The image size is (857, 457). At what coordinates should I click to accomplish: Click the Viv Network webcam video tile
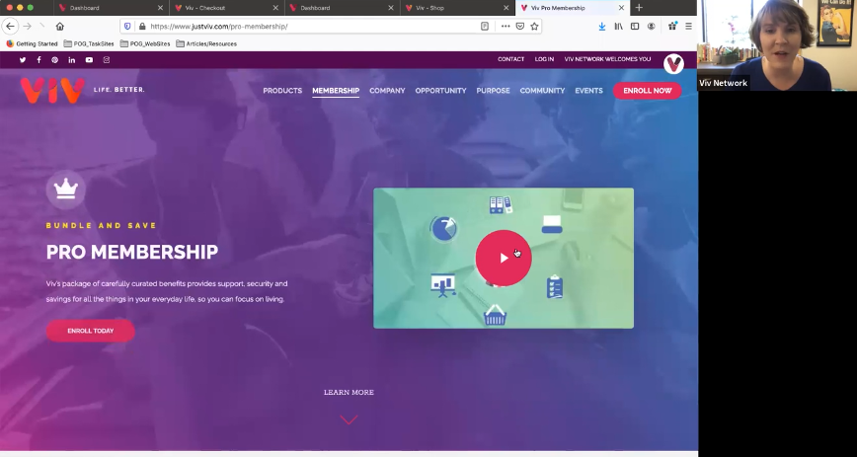pyautogui.click(x=777, y=45)
